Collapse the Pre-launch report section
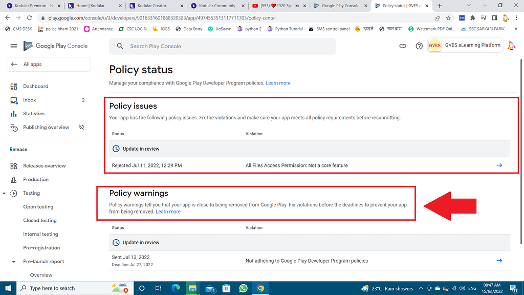 pos(14,262)
